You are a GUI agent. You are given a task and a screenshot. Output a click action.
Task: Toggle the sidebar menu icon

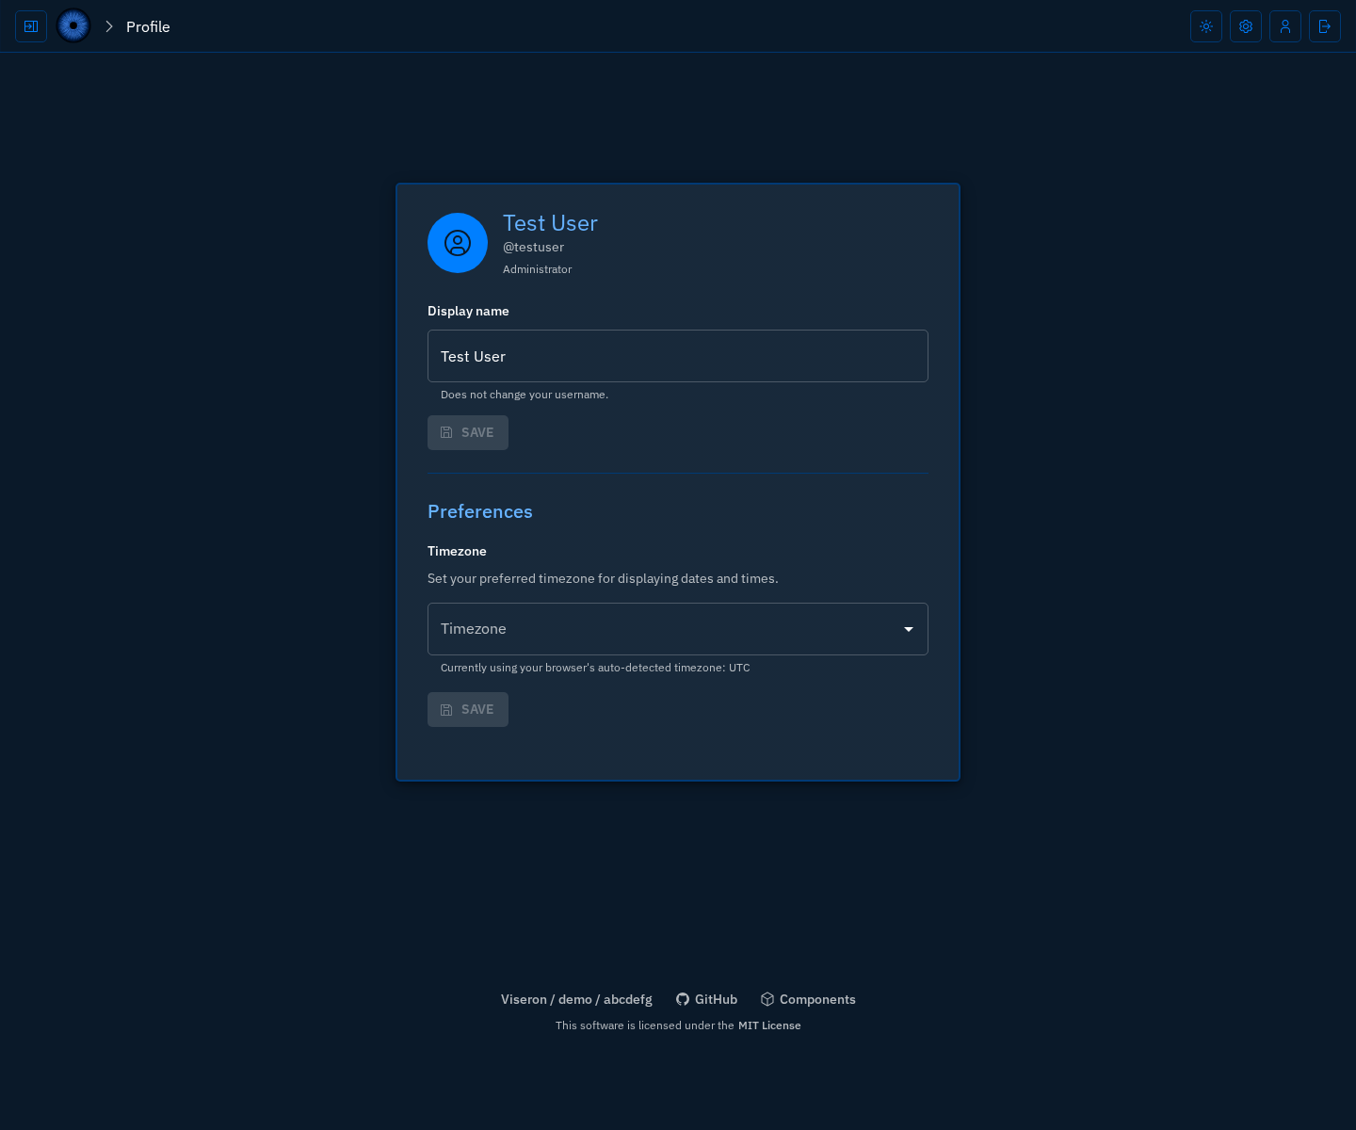[31, 26]
